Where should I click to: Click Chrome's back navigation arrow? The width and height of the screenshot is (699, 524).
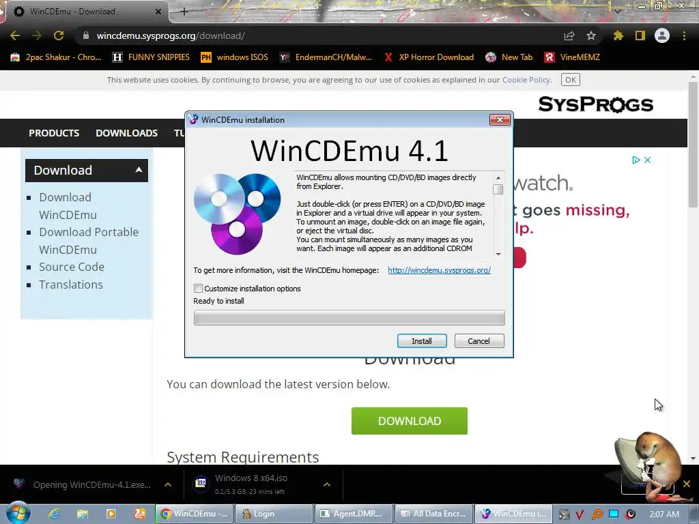point(15,35)
